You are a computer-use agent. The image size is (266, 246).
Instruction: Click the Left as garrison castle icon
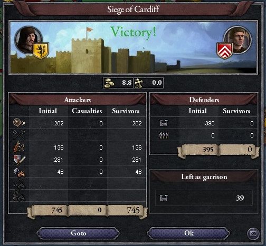click(164, 198)
